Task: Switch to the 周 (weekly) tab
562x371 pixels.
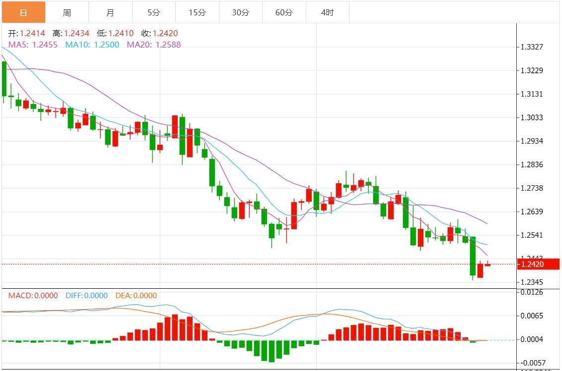Action: pos(67,12)
